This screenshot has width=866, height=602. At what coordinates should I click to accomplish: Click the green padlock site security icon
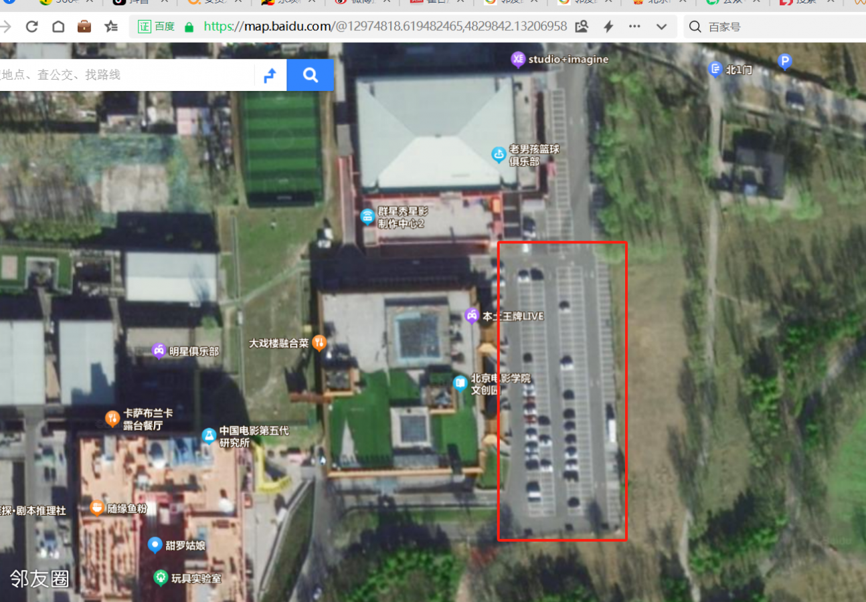click(x=189, y=27)
